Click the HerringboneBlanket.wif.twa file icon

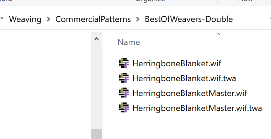point(124,78)
